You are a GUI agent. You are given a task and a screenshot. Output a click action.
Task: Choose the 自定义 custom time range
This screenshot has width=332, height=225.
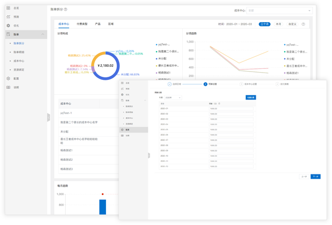tap(292, 24)
